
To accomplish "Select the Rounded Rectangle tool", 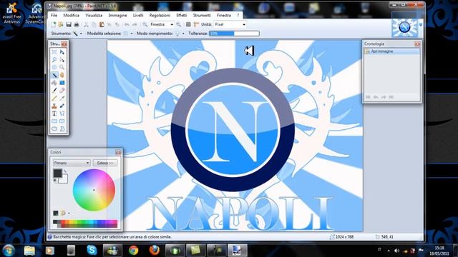I will coord(62,121).
